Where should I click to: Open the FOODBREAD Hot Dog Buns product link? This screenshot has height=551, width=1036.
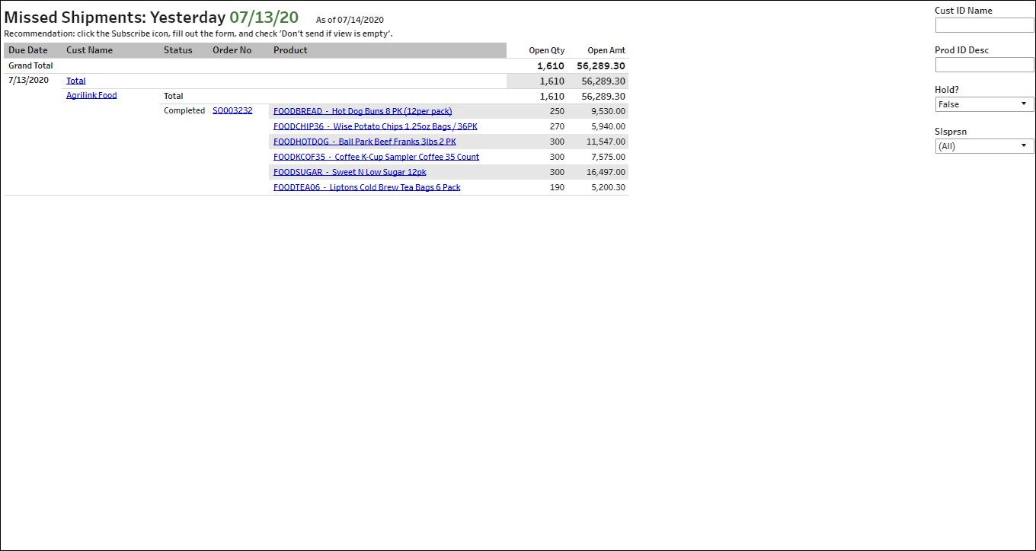(x=363, y=111)
